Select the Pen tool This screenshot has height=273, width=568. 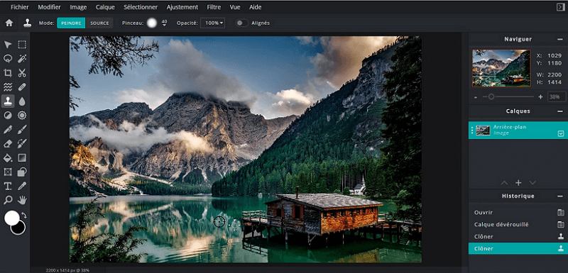(8, 130)
